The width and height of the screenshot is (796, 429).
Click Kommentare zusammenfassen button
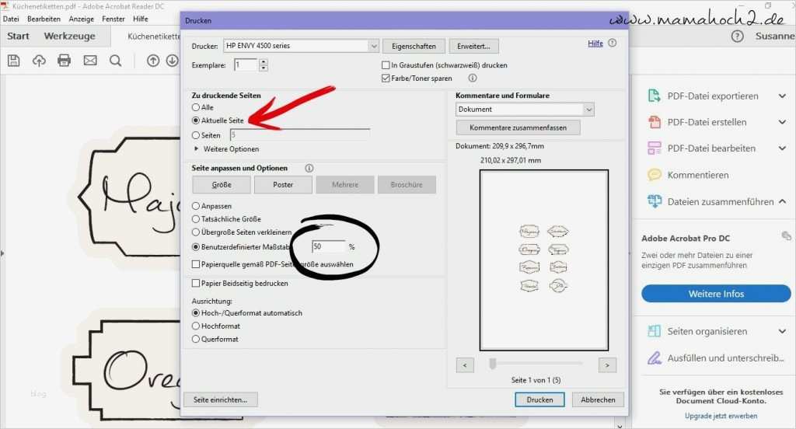(518, 127)
